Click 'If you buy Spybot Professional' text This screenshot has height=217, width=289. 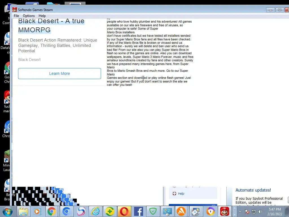pyautogui.click(x=259, y=199)
